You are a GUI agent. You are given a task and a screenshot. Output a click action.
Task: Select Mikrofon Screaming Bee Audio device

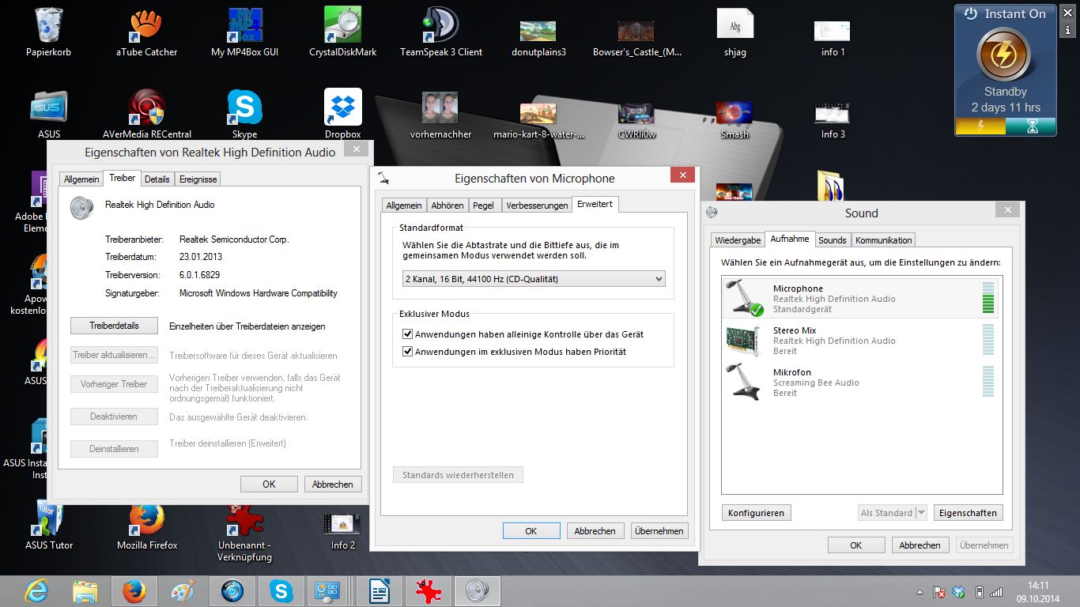click(x=862, y=382)
